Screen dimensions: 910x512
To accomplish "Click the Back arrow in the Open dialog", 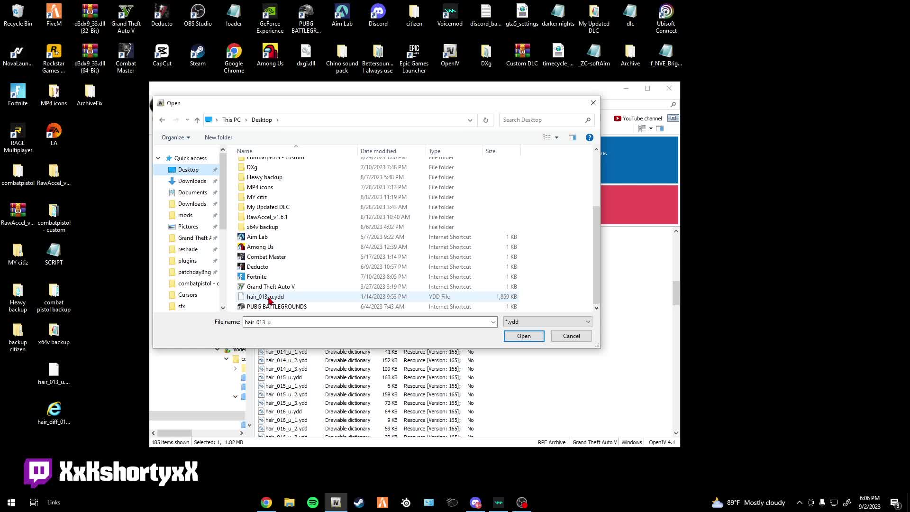I will [x=162, y=120].
